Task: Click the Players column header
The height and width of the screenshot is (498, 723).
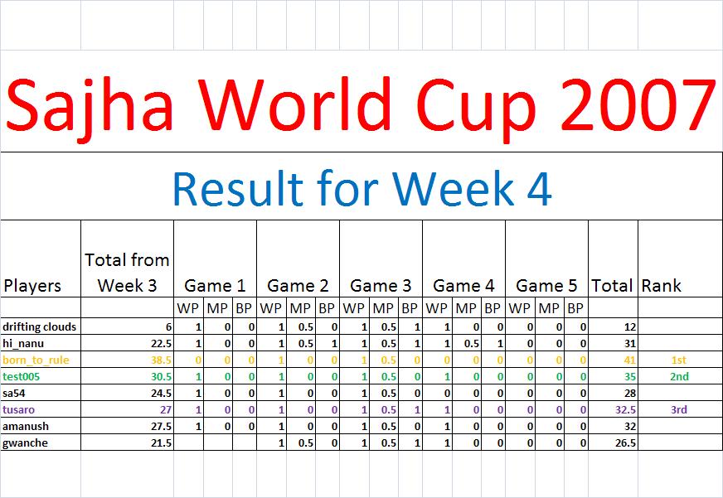Action: tap(33, 286)
